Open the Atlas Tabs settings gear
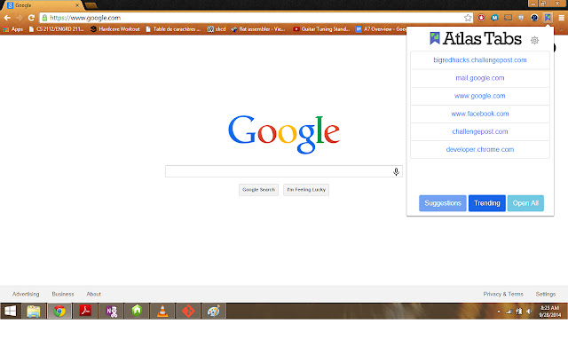Viewport: 568px width, 355px height. pos(534,40)
